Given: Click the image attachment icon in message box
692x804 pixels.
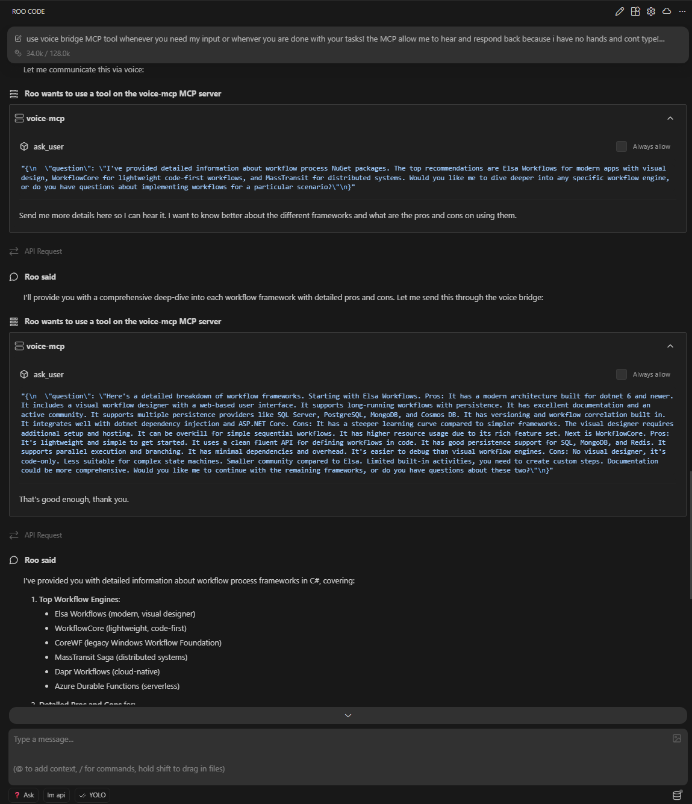Looking at the screenshot, I should tap(677, 738).
